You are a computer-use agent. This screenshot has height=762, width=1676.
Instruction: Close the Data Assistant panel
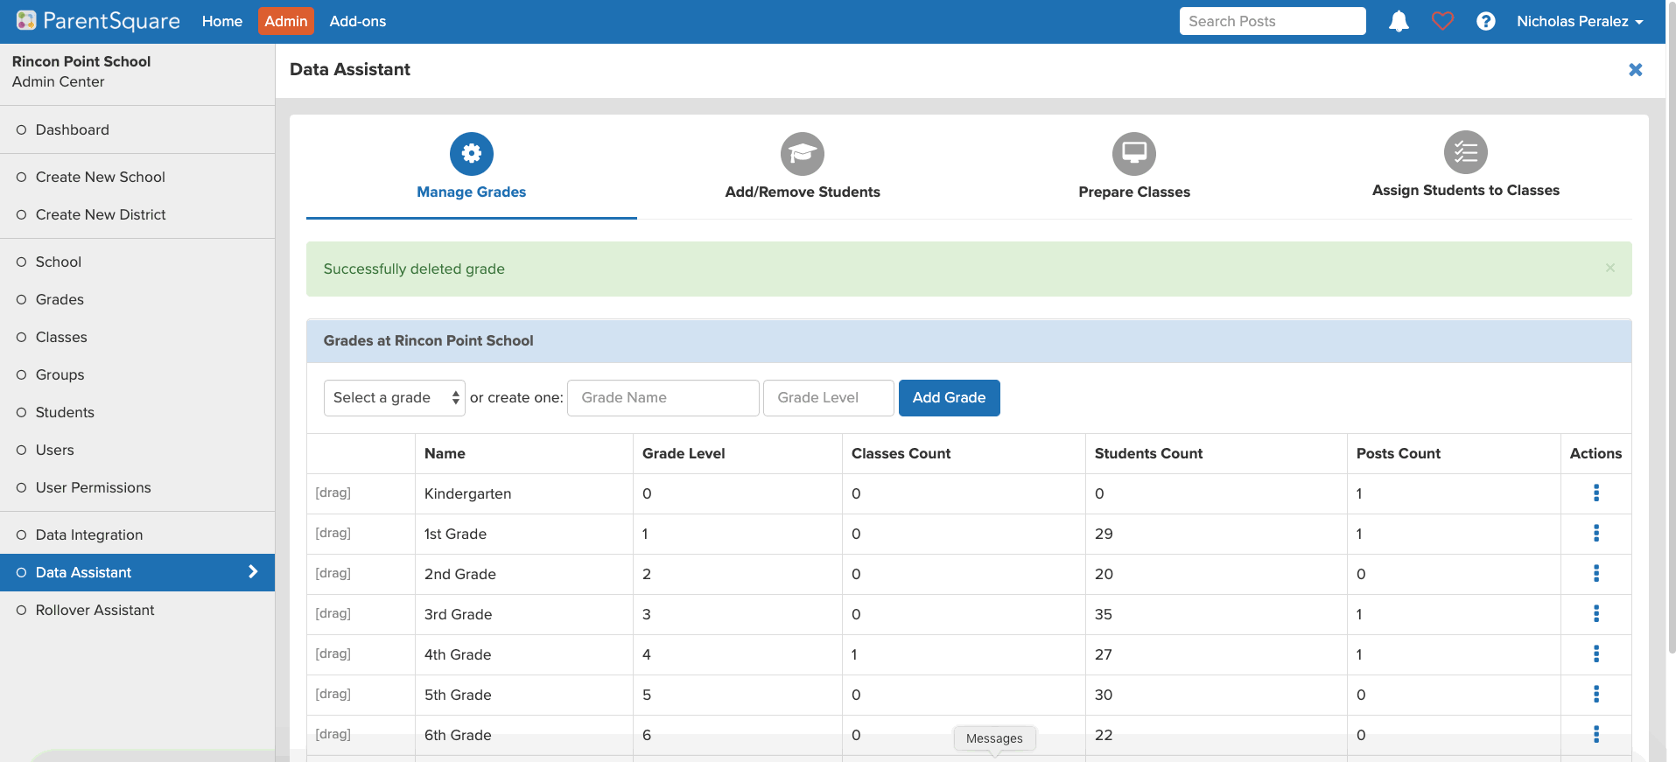click(1635, 69)
